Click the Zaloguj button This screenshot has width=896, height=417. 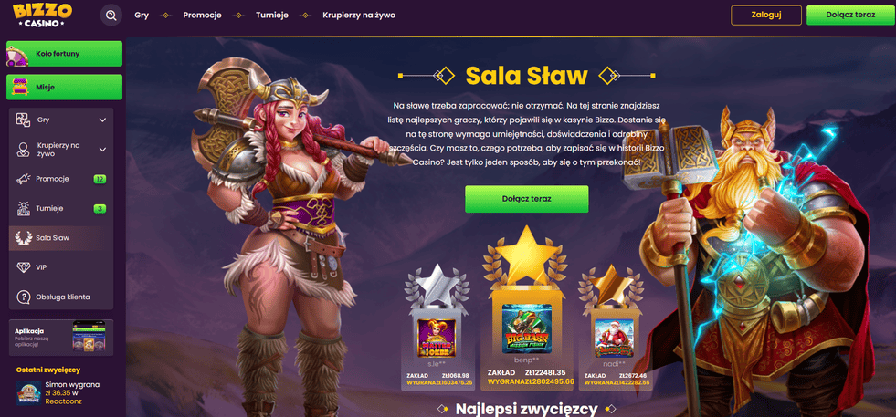coord(765,16)
